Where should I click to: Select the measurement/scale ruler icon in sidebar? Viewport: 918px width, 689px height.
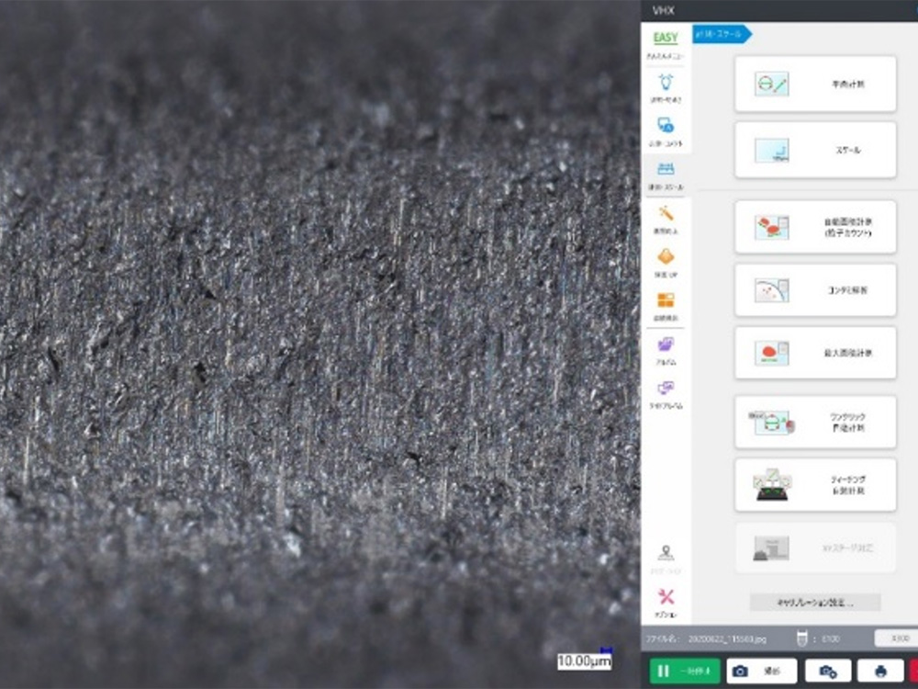[x=666, y=173]
